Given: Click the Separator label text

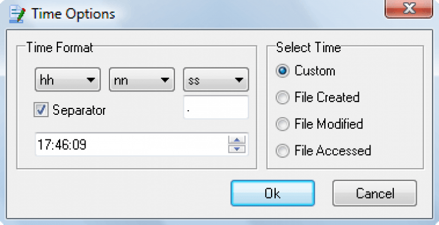Looking at the screenshot, I should coord(79,110).
